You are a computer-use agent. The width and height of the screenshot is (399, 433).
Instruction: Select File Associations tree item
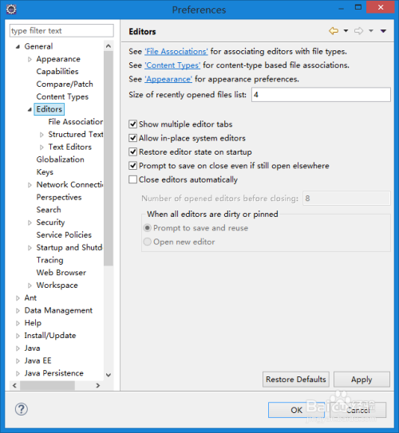(x=76, y=122)
